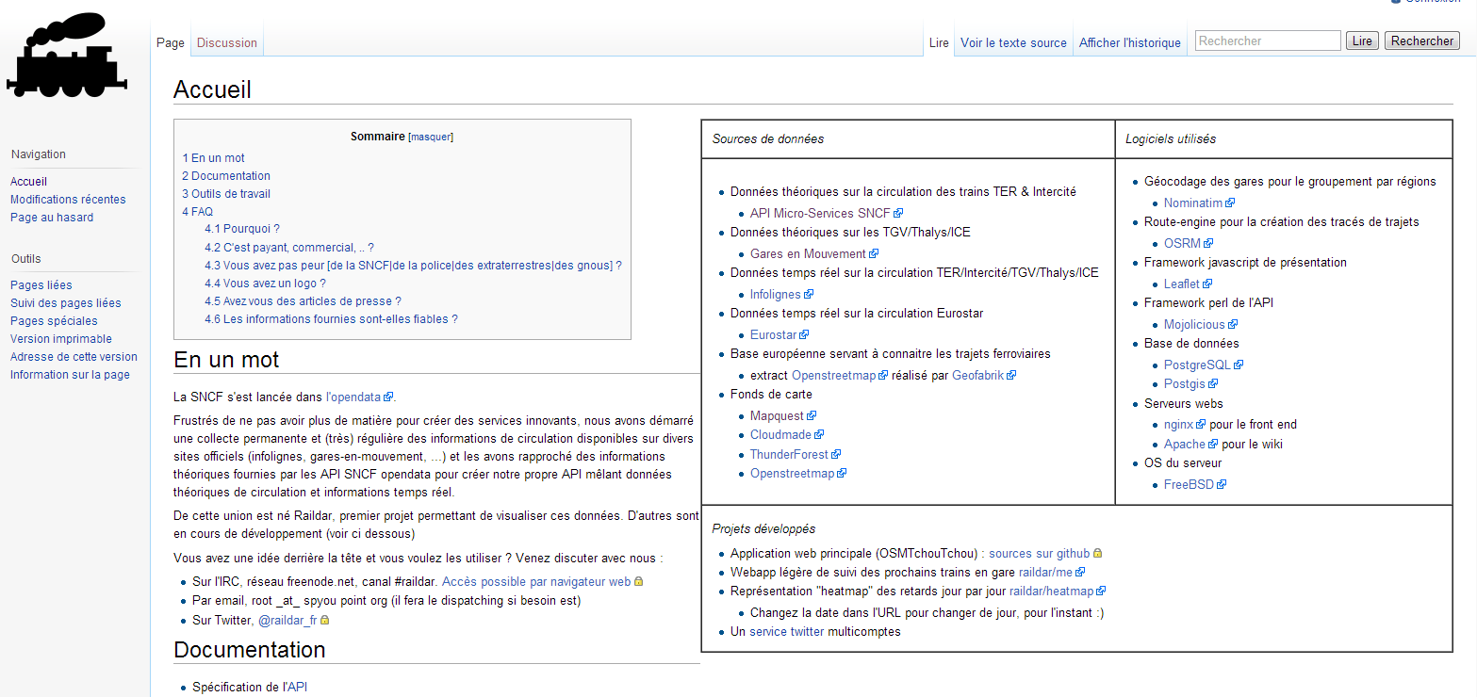
Task: Click external link icon after raildar/heatmap
Action: 1101,592
